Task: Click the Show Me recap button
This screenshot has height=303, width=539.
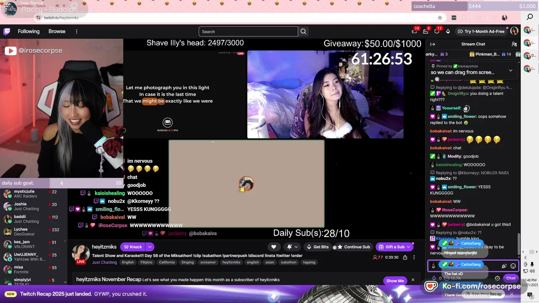Action: [x=395, y=281]
